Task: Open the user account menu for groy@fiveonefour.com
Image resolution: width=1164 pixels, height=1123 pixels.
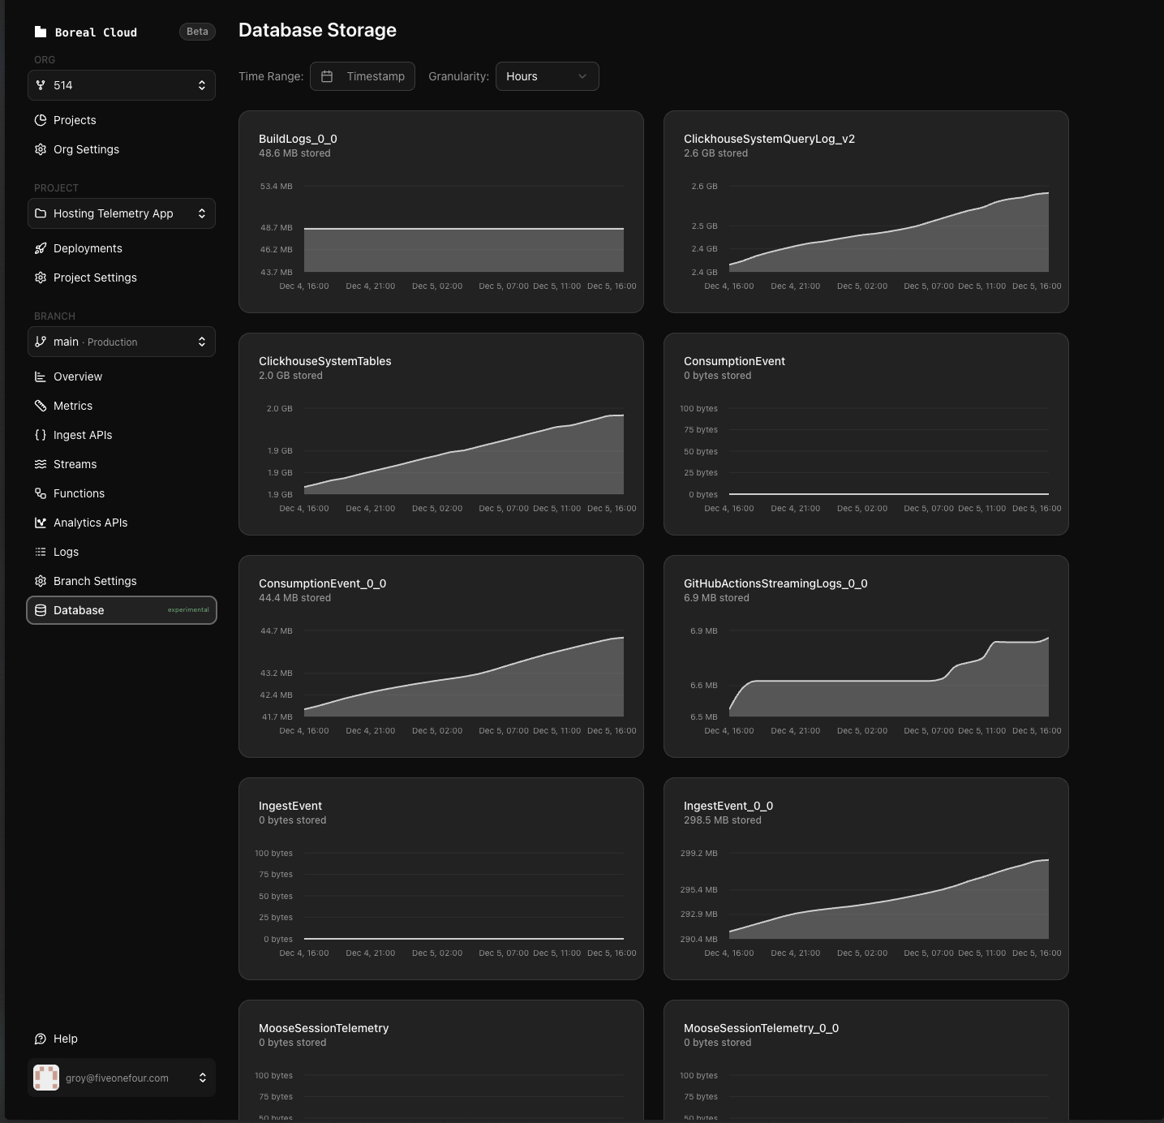Action: [122, 1078]
